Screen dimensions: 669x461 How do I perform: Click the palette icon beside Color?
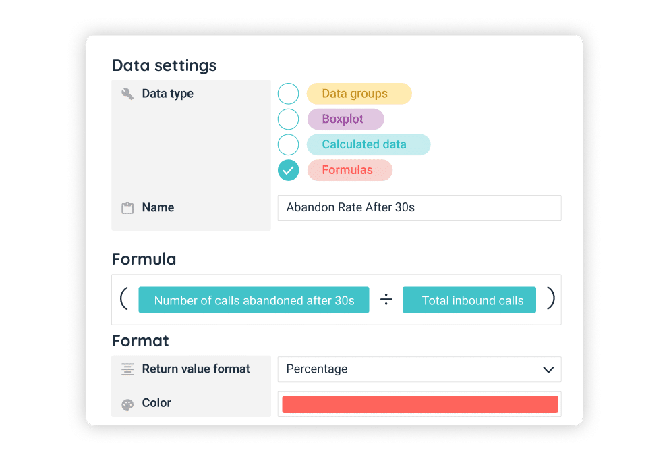127,404
